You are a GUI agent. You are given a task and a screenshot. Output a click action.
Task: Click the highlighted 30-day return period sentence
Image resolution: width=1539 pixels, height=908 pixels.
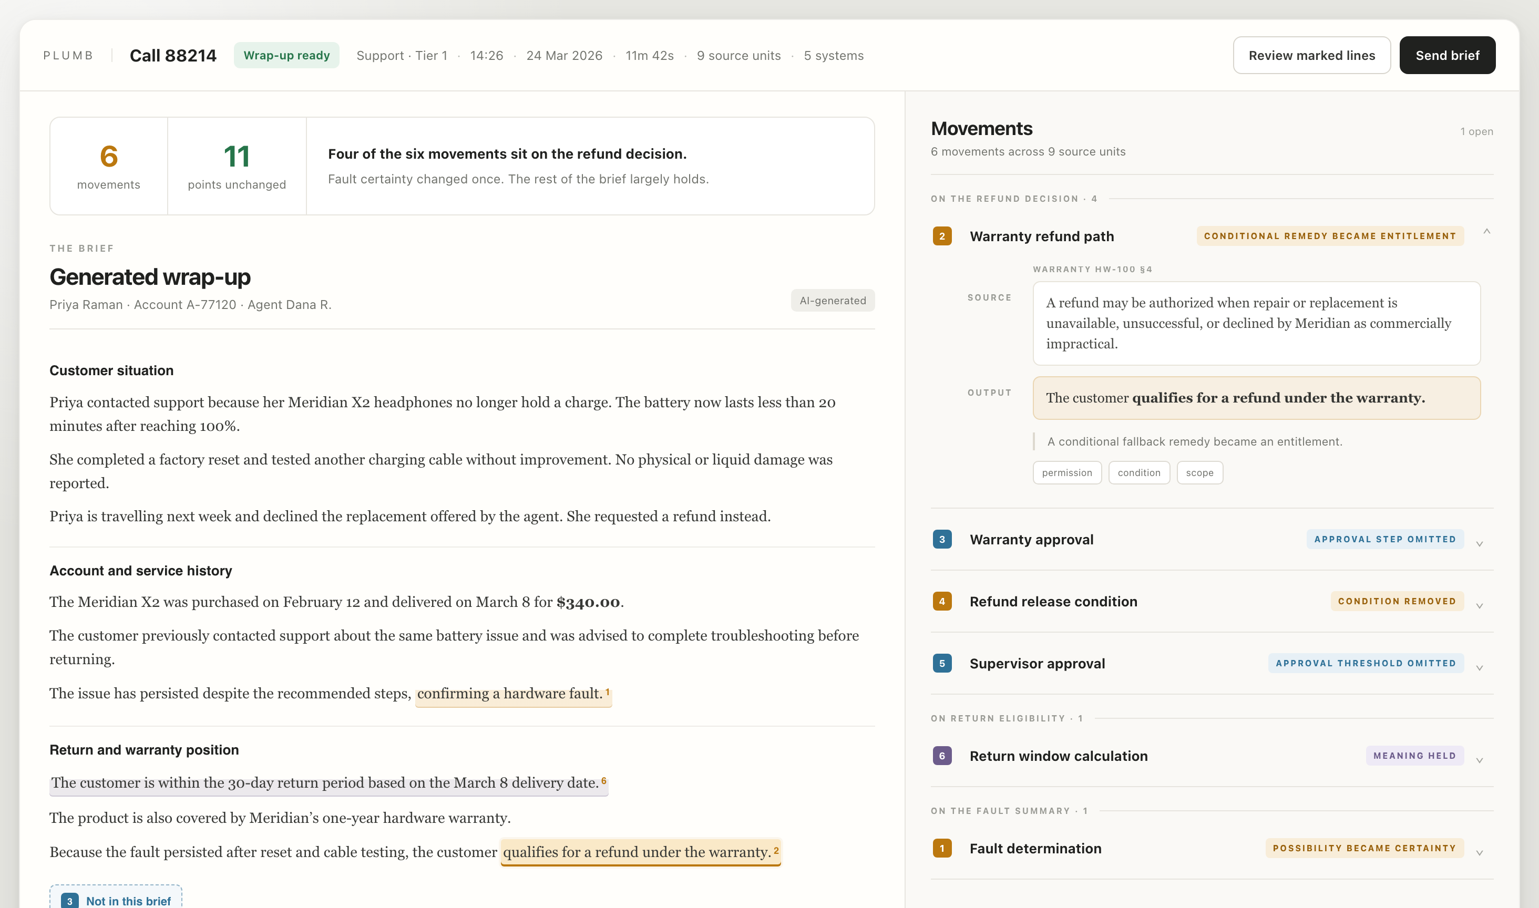[x=329, y=783]
